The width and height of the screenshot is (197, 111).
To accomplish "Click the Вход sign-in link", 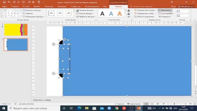I will coord(173,6).
